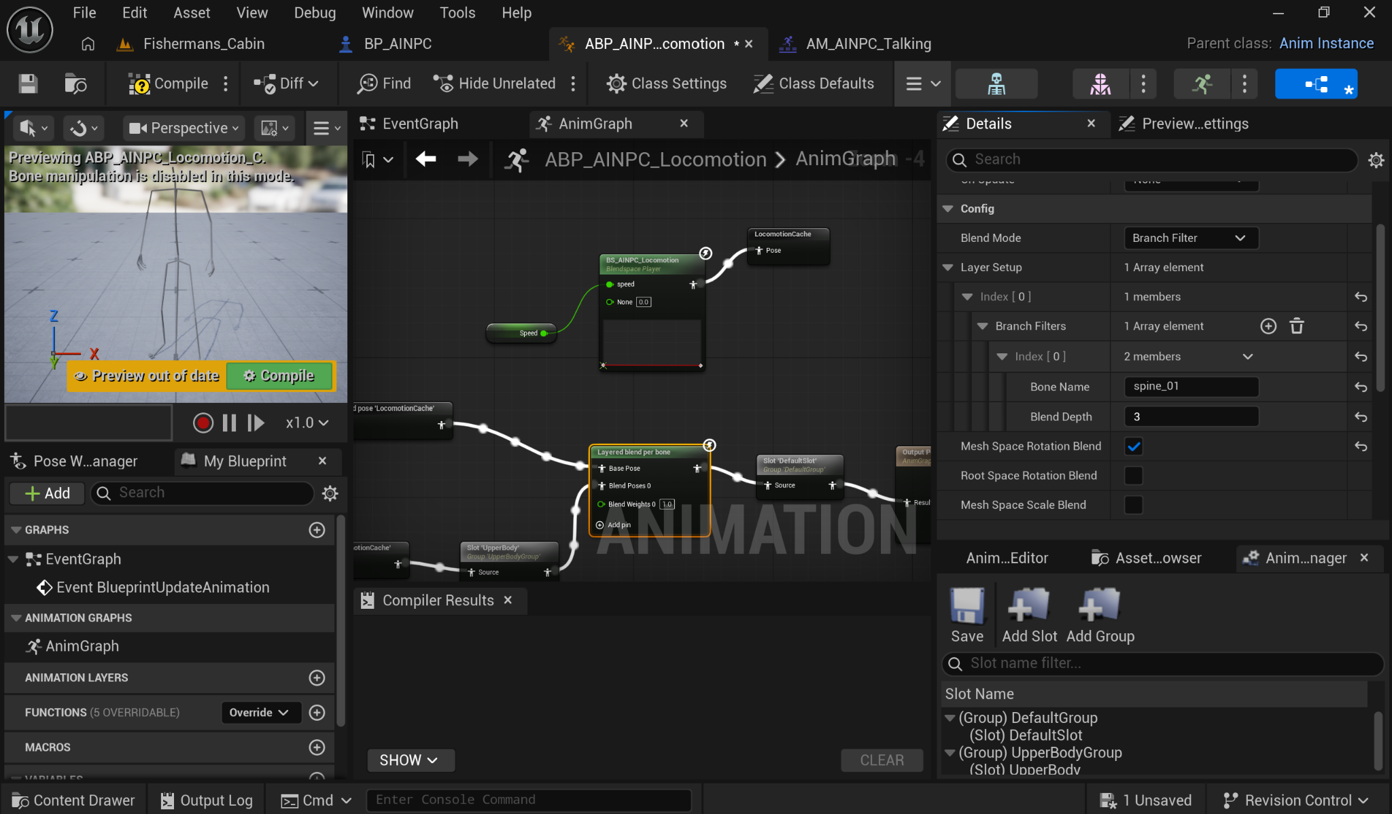Delete all Branch Filters elements trash icon

[x=1297, y=326]
